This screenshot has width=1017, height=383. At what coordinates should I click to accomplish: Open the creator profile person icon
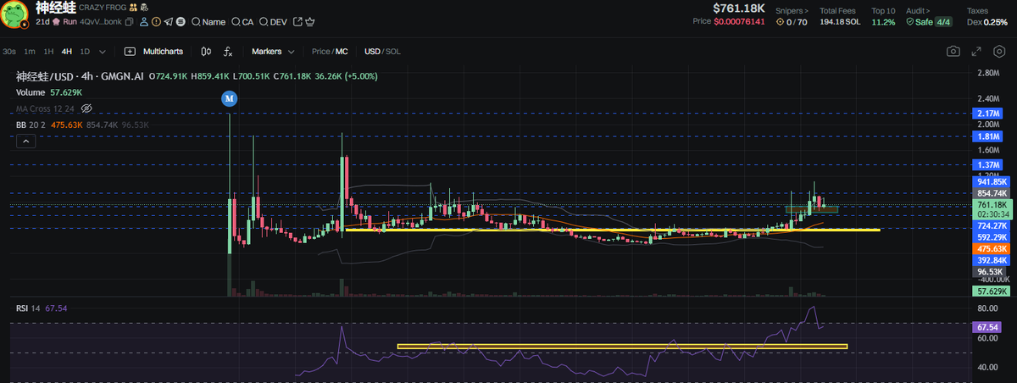coord(144,22)
